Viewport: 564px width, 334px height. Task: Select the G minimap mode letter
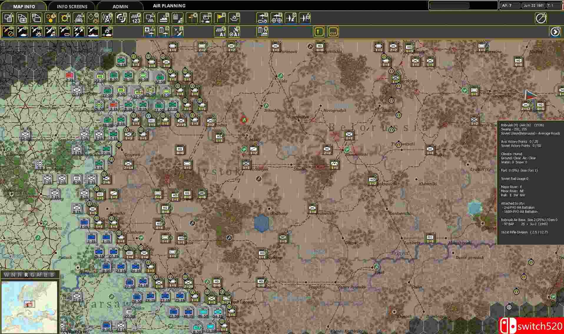tap(32, 275)
